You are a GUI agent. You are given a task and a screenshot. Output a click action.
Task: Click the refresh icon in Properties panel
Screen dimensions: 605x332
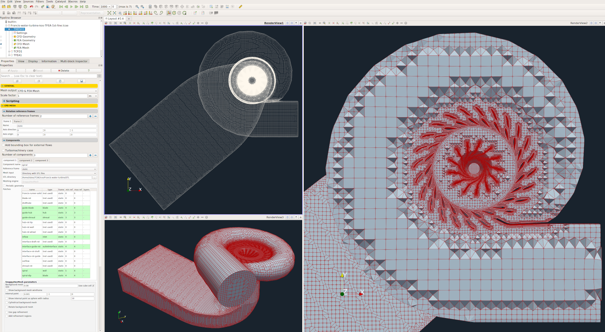[60, 81]
